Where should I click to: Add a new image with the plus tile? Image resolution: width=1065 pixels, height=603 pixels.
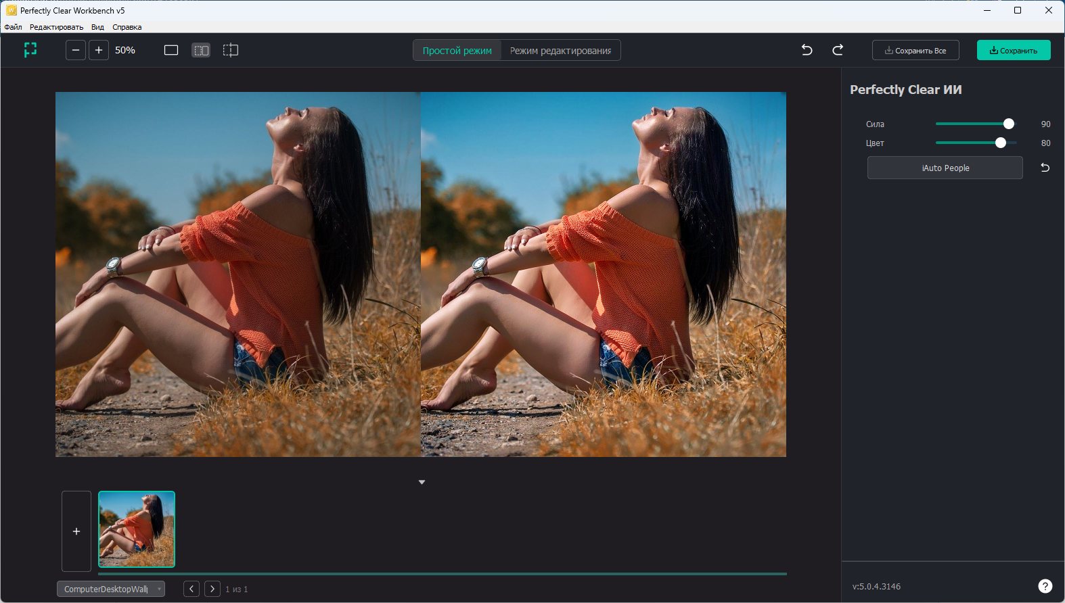[76, 531]
